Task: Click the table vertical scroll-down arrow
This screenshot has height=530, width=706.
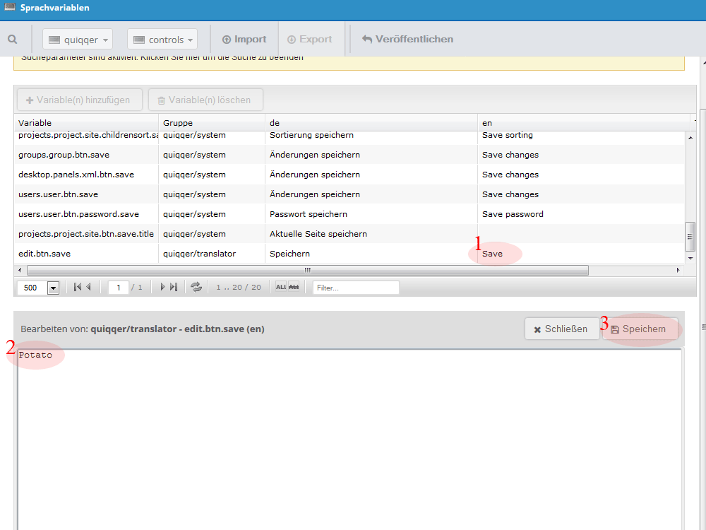Action: (x=690, y=258)
